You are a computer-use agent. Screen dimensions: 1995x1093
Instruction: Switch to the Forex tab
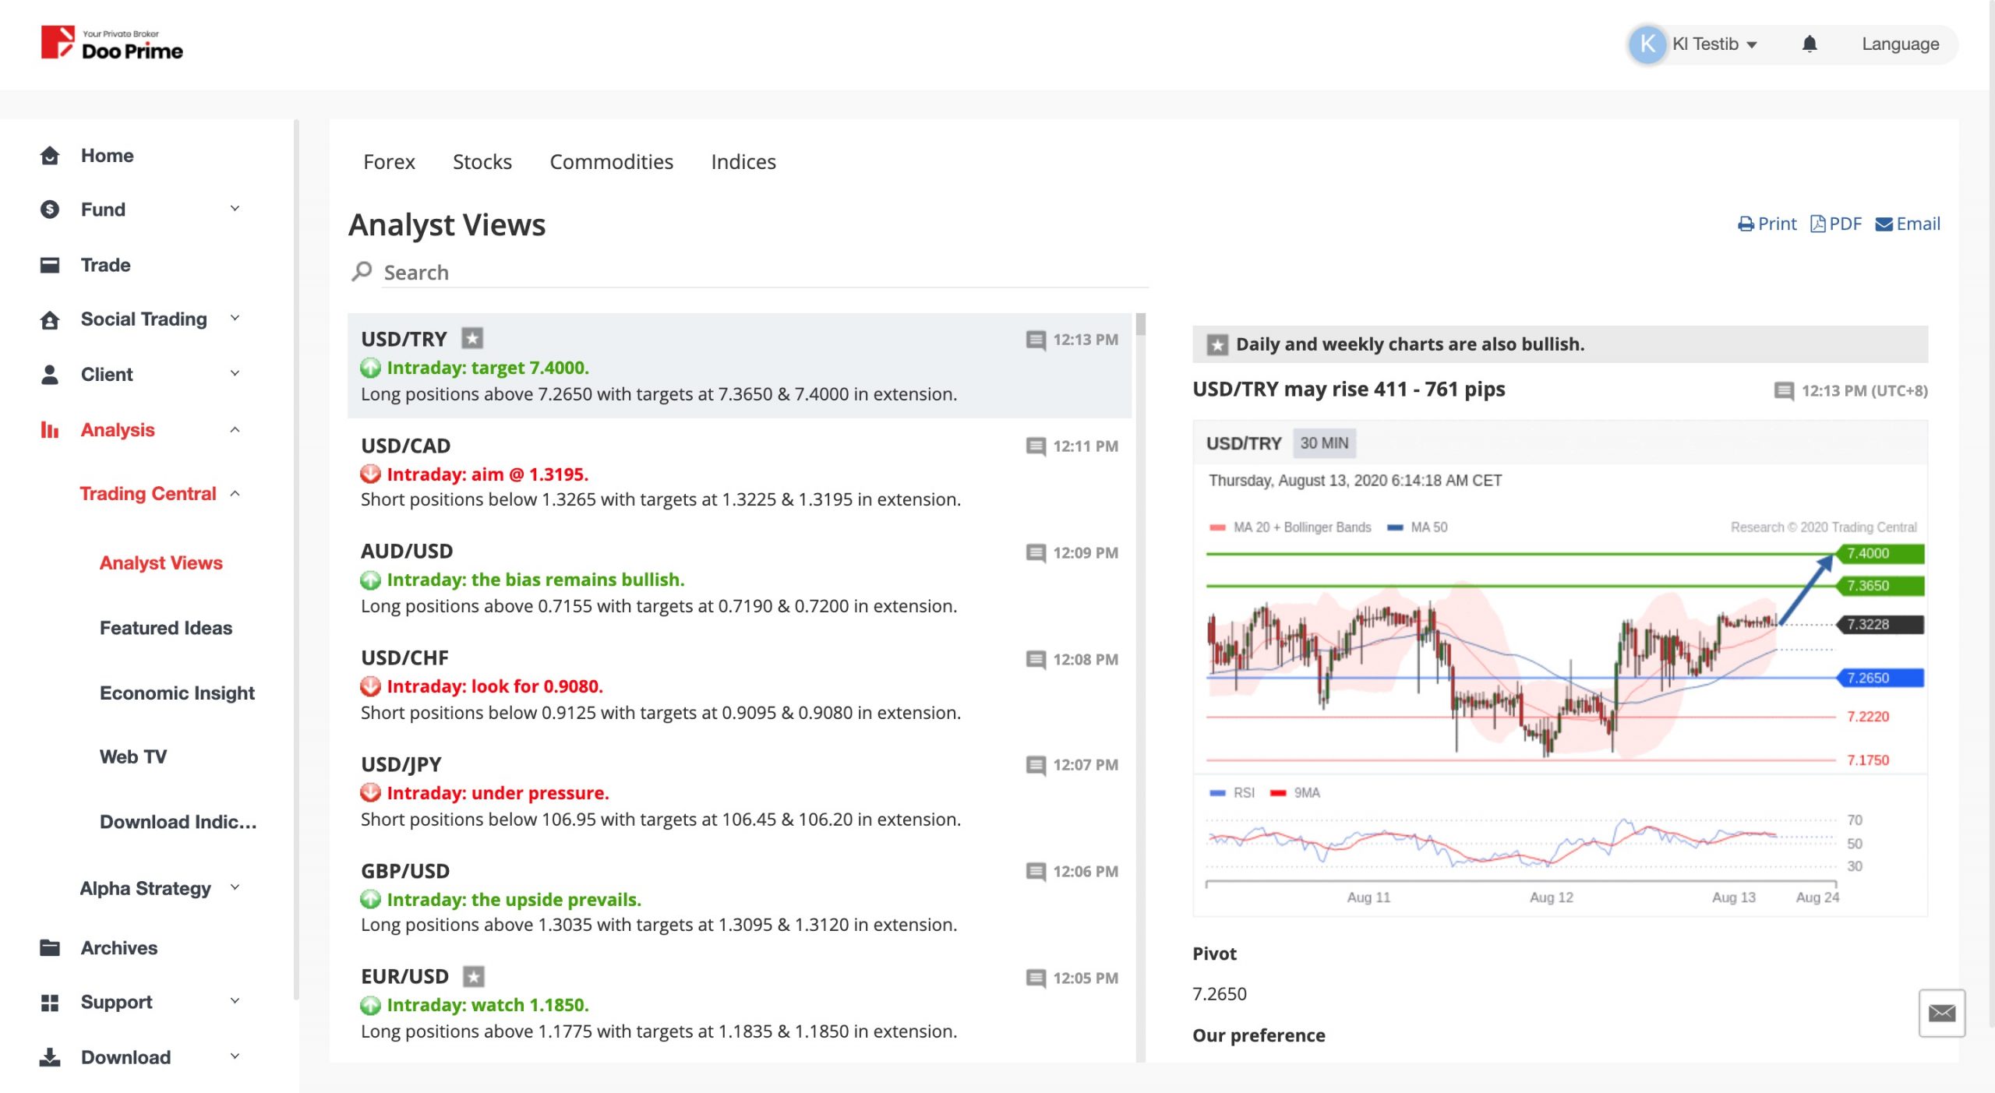coord(389,162)
